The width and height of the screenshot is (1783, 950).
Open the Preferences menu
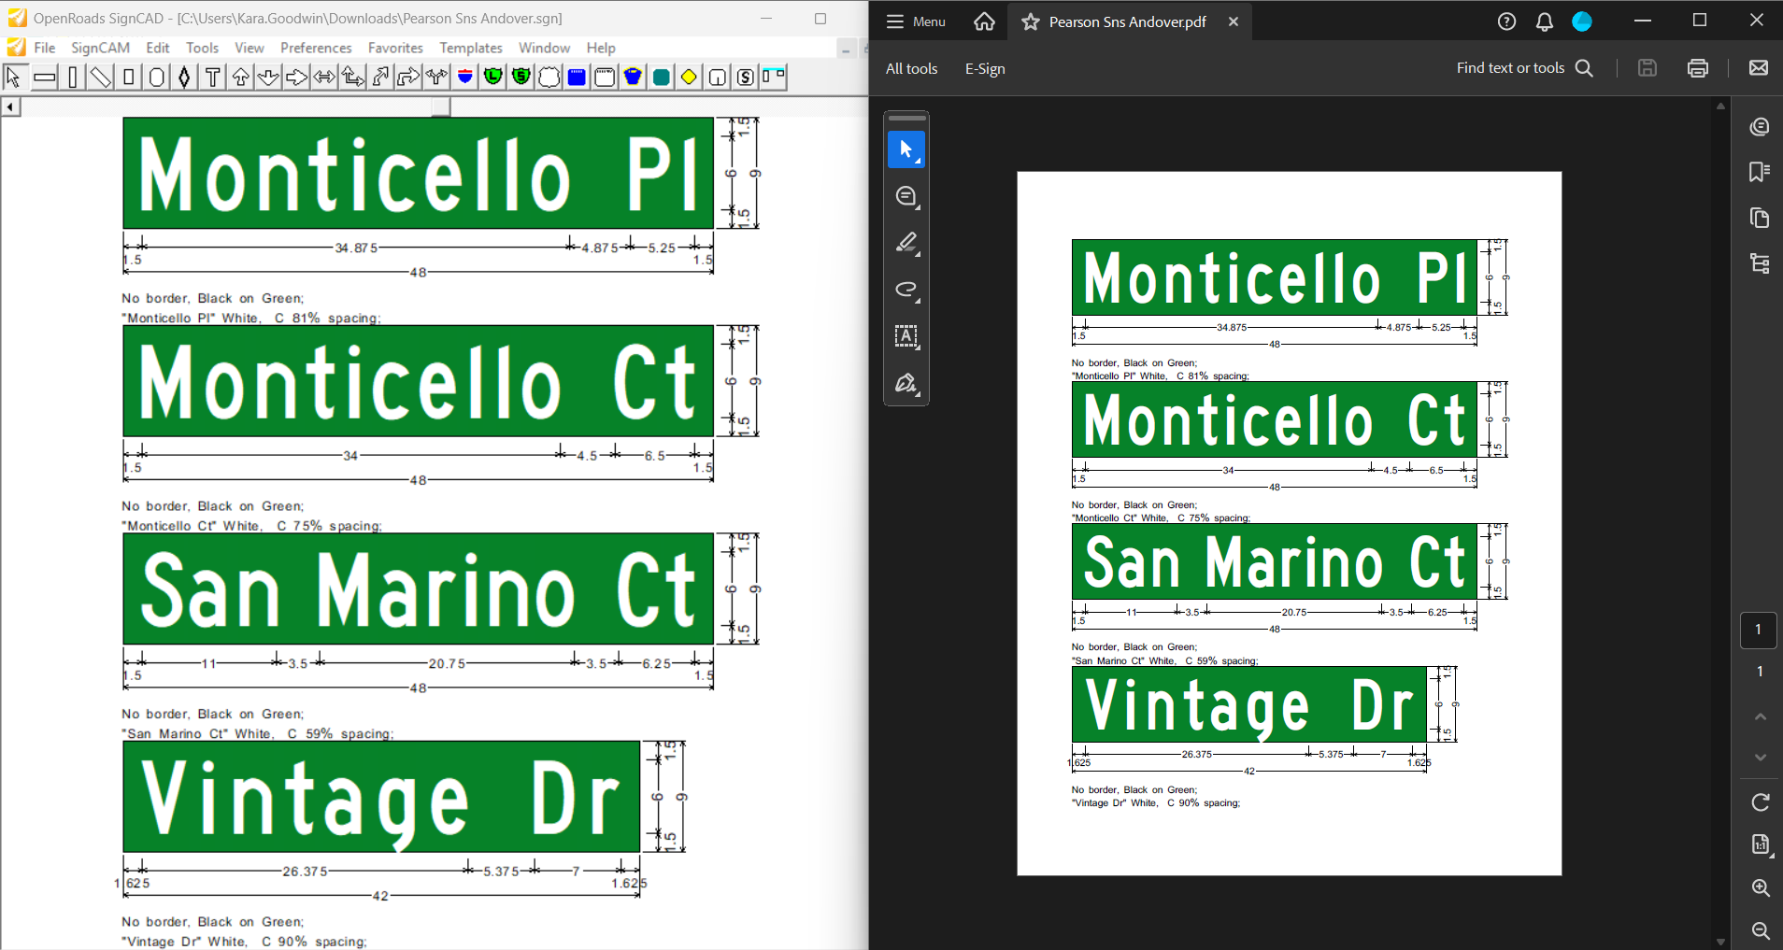316,48
